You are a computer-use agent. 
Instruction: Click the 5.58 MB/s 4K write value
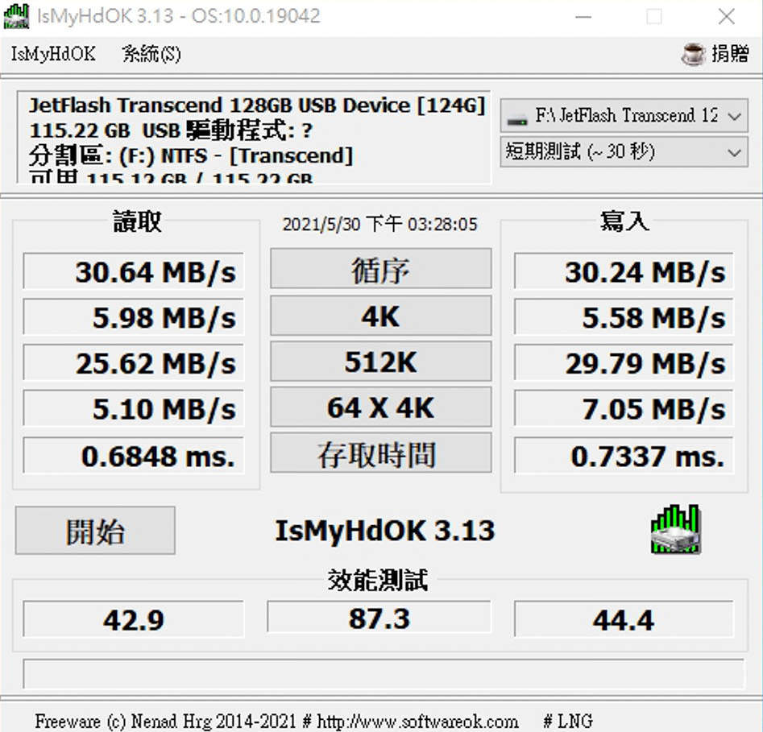pyautogui.click(x=624, y=317)
